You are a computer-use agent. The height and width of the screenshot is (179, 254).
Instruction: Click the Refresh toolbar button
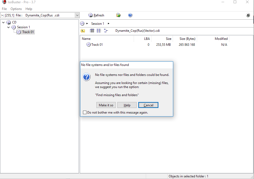click(x=96, y=15)
